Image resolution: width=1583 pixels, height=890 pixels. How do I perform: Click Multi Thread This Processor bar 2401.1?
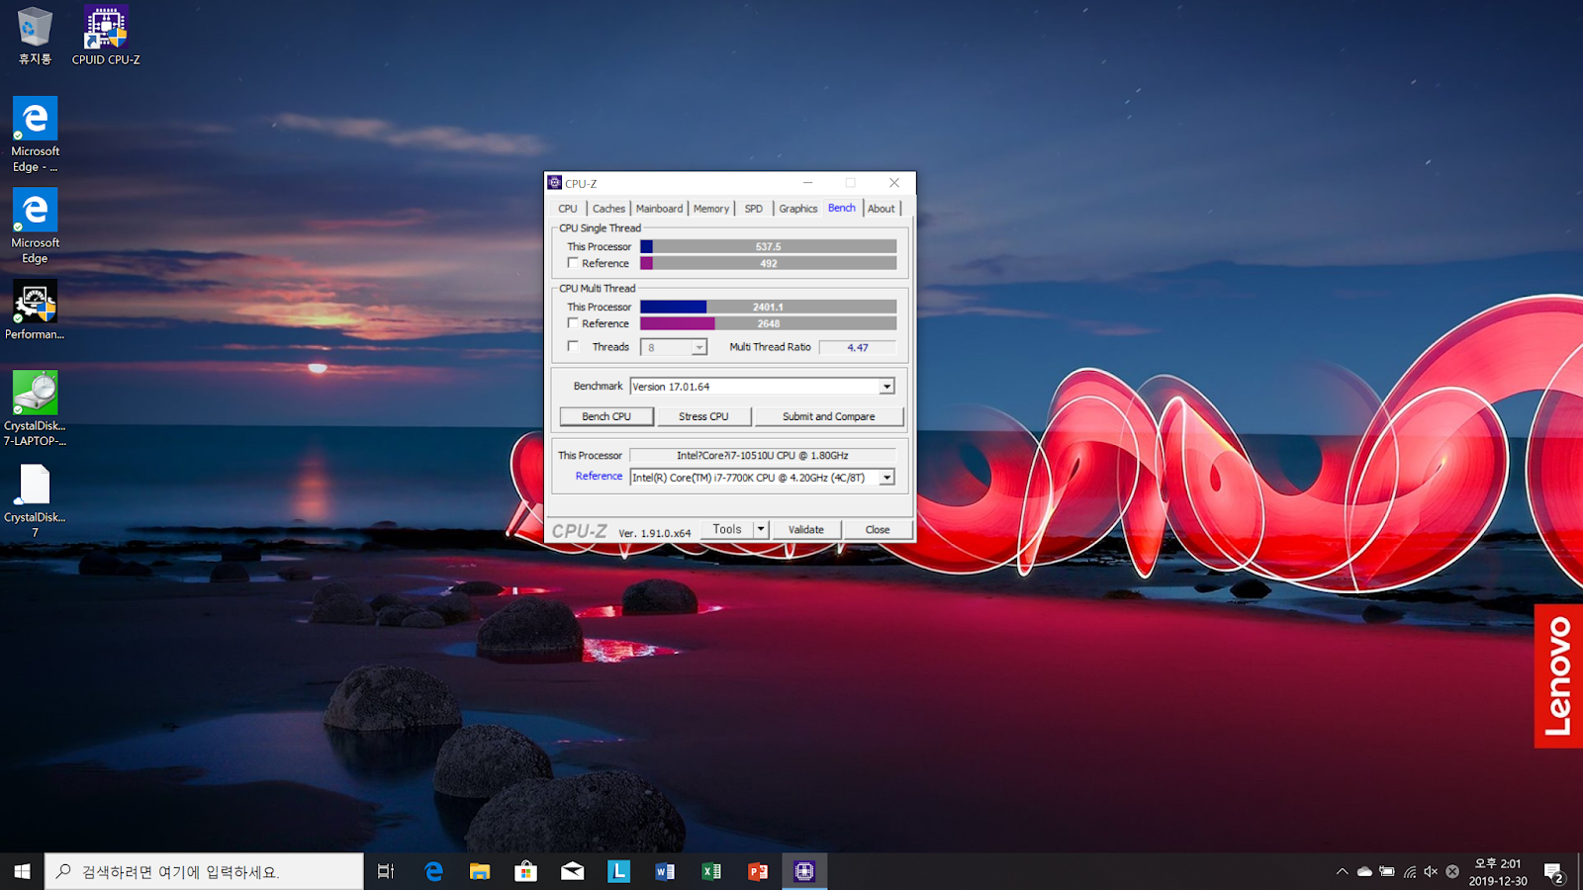click(769, 307)
